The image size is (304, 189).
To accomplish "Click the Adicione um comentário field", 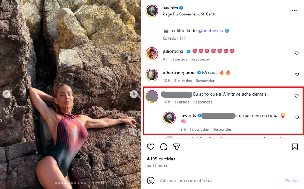I will click(x=186, y=180).
